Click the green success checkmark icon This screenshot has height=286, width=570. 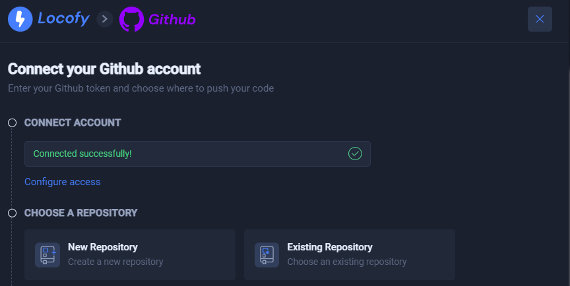tap(355, 154)
